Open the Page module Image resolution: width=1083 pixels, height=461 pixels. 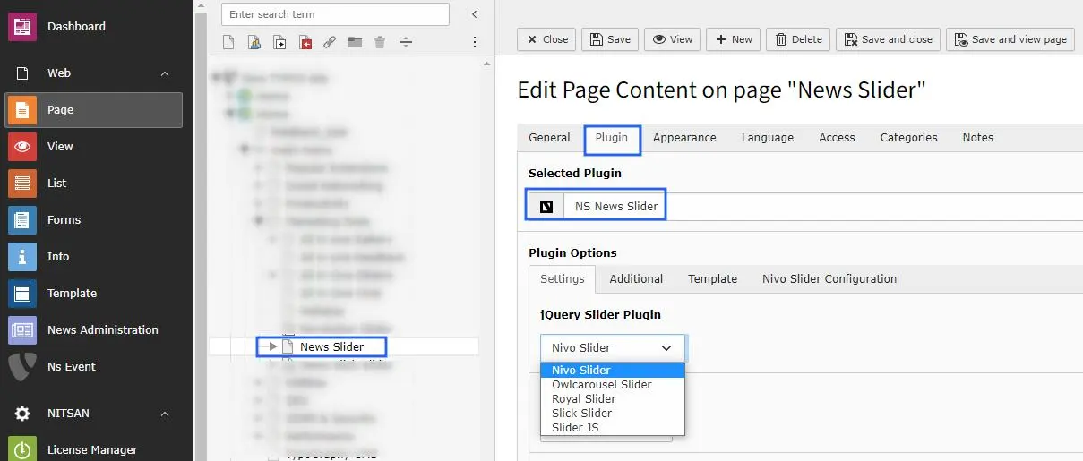coord(93,110)
